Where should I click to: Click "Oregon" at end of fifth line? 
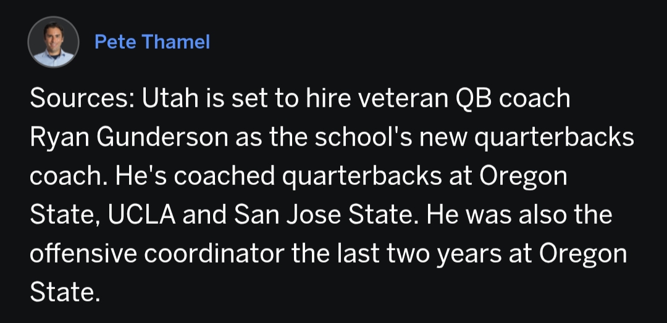[x=582, y=254]
